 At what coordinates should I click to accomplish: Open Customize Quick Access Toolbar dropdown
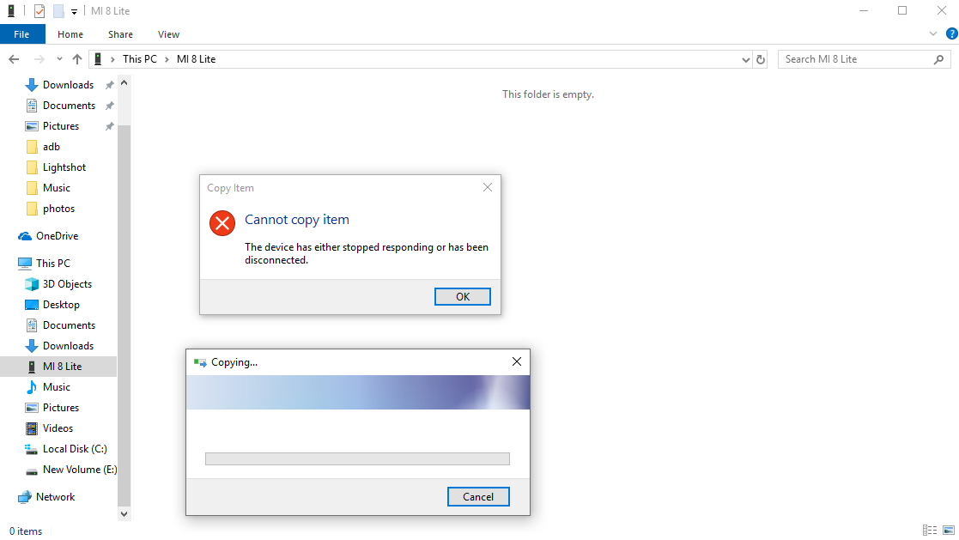(x=74, y=12)
